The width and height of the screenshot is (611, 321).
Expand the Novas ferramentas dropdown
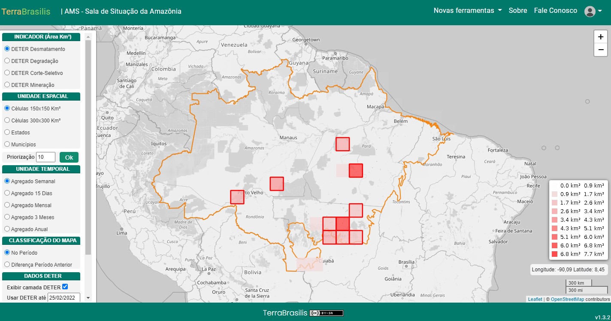point(468,11)
